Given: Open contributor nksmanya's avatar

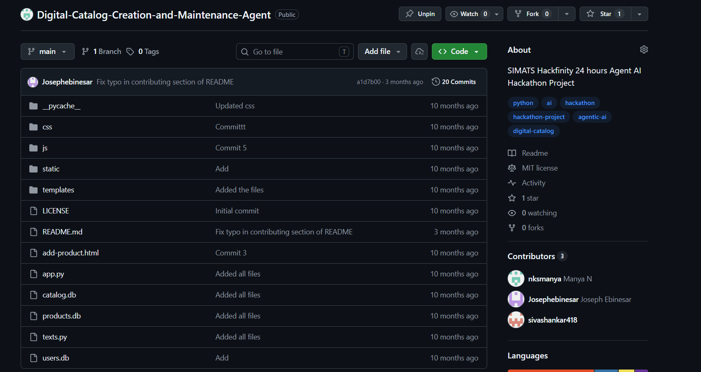Looking at the screenshot, I should click(516, 278).
